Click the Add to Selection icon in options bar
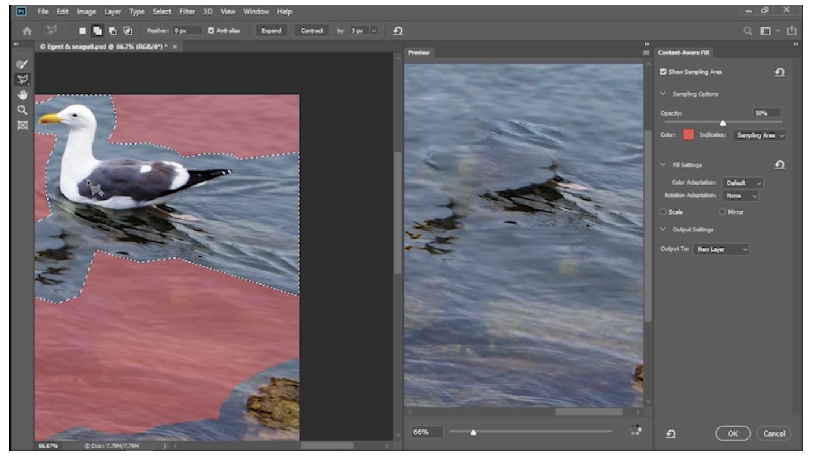This screenshot has width=814, height=457. pos(98,31)
